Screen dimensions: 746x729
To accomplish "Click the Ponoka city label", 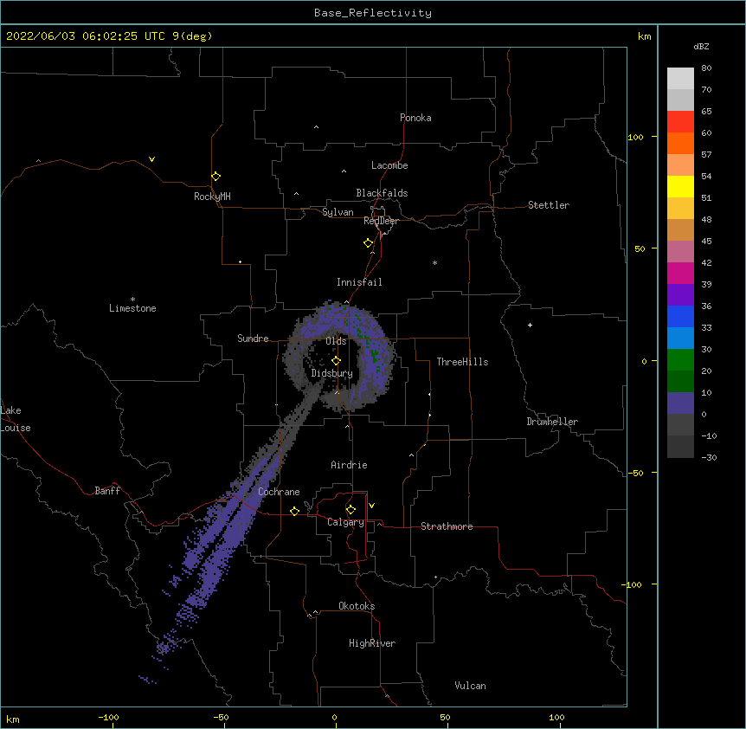I will (415, 118).
